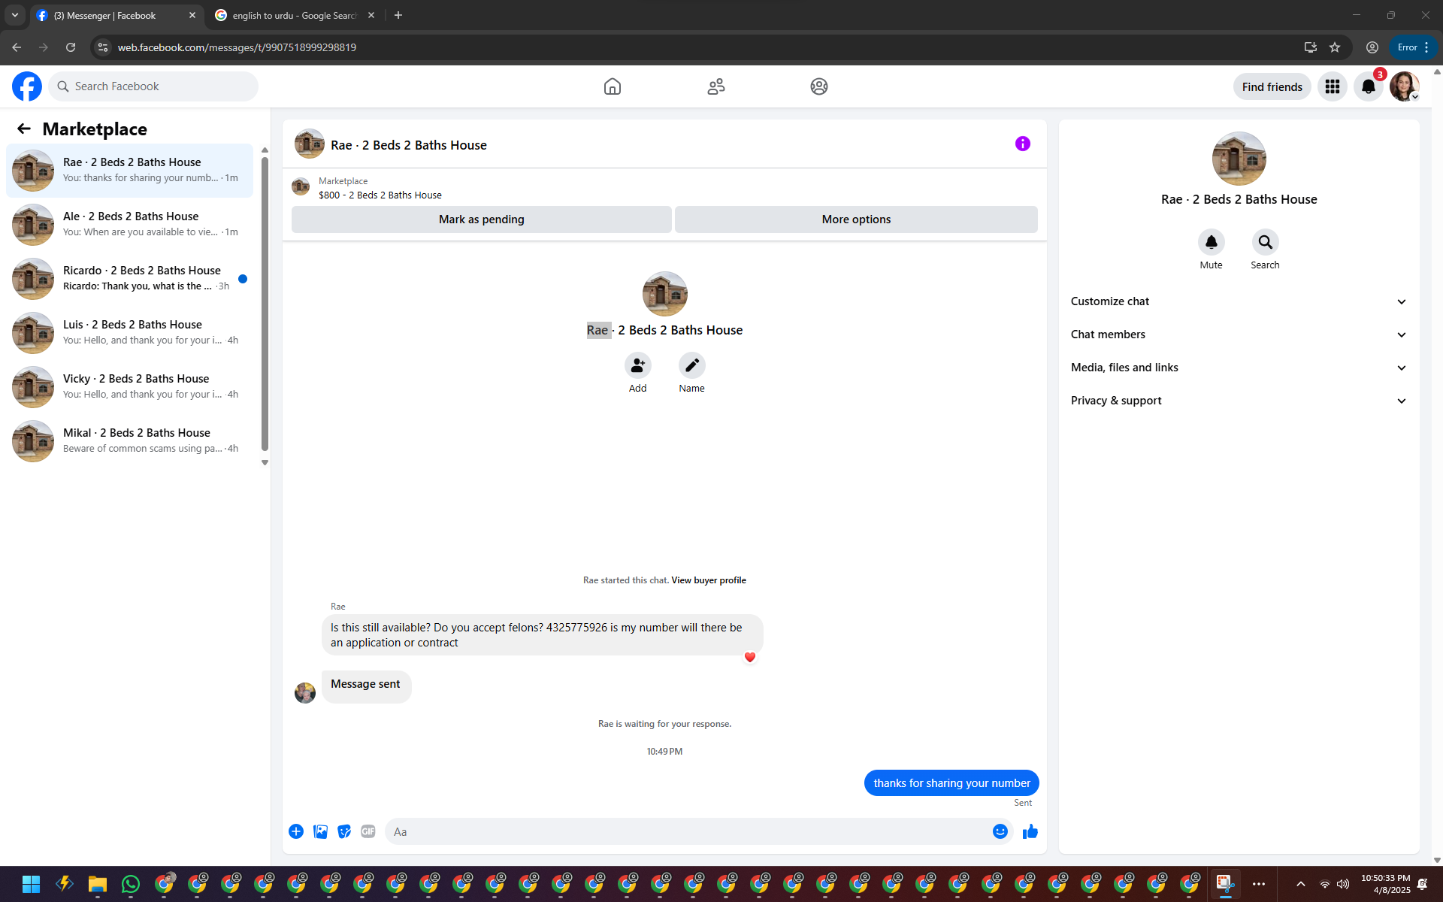Search in conversation with magnifier icon

tap(1265, 242)
